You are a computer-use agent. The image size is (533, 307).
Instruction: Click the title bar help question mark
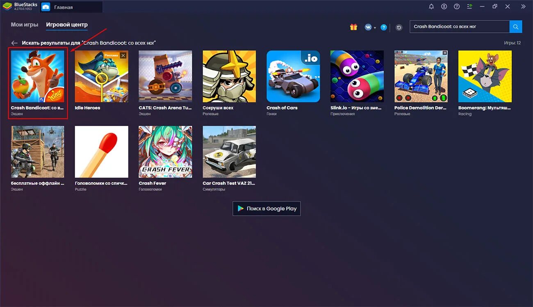point(457,7)
